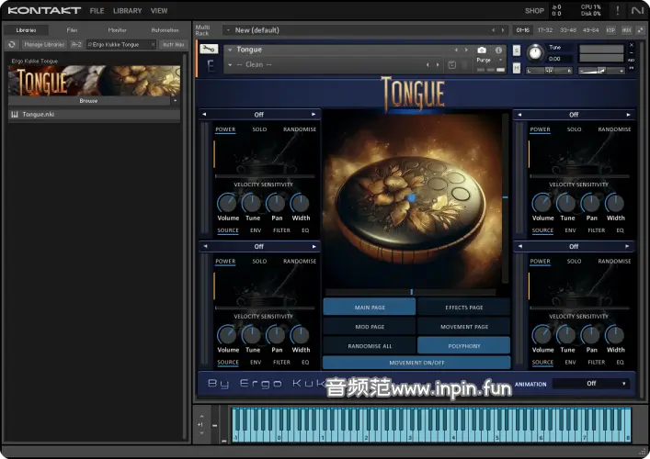The height and width of the screenshot is (459, 650).
Task: Open the instrument edit wrench icon
Action: (209, 50)
